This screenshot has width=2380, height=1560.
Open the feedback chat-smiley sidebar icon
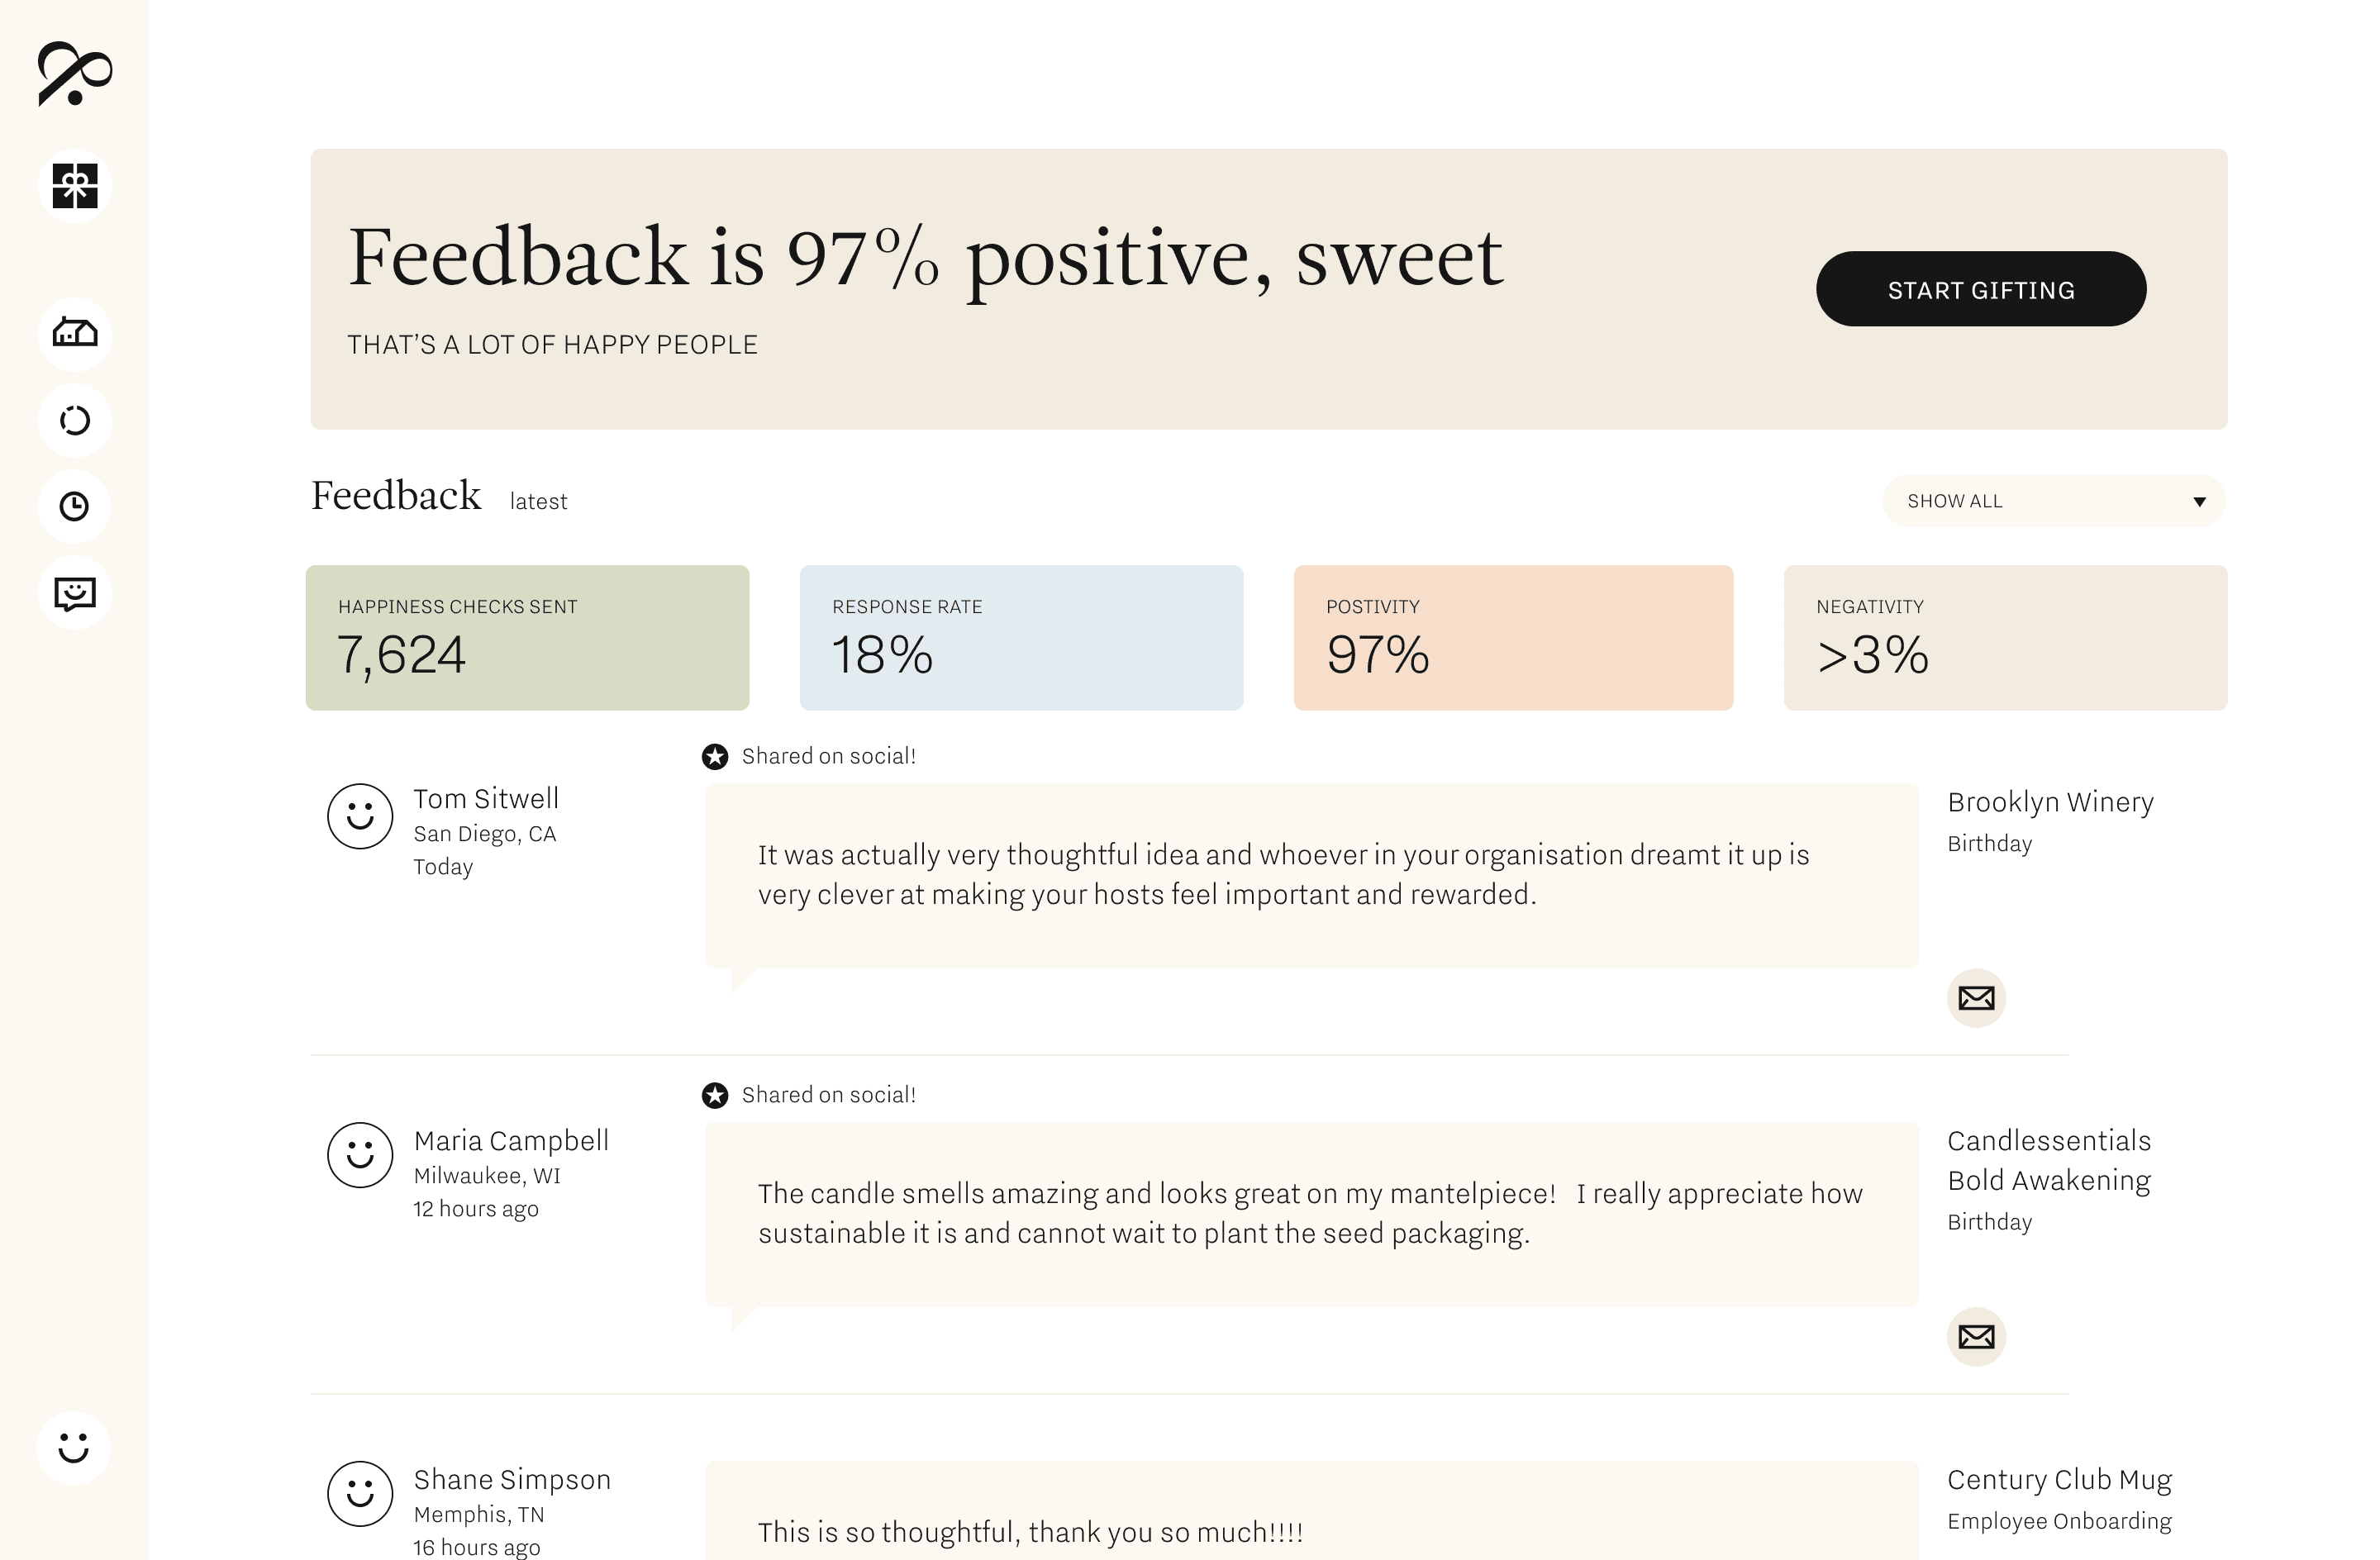(75, 593)
